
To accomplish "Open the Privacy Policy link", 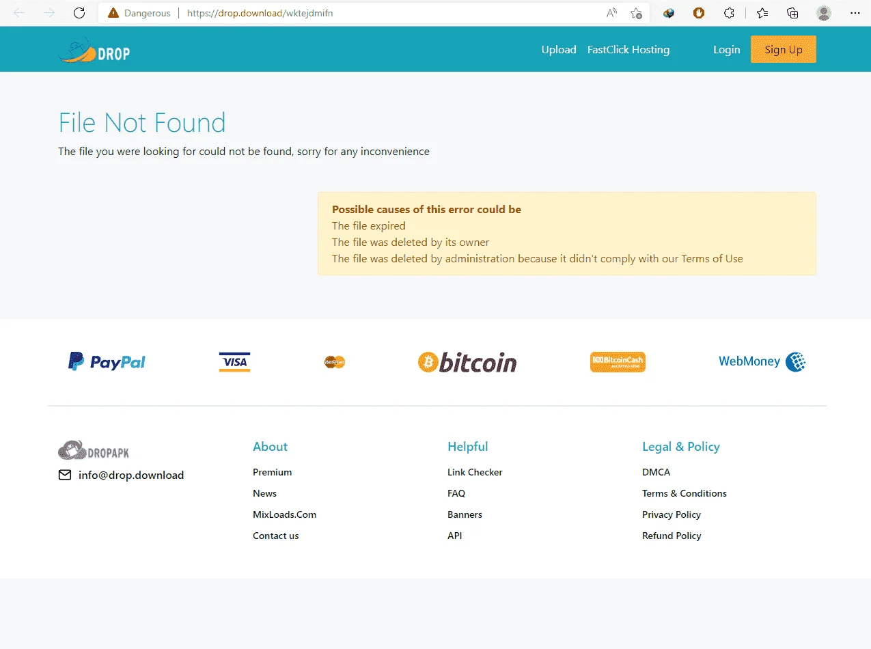I will (672, 514).
